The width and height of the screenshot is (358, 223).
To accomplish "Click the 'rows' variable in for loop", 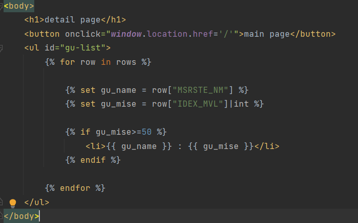I will [x=126, y=62].
